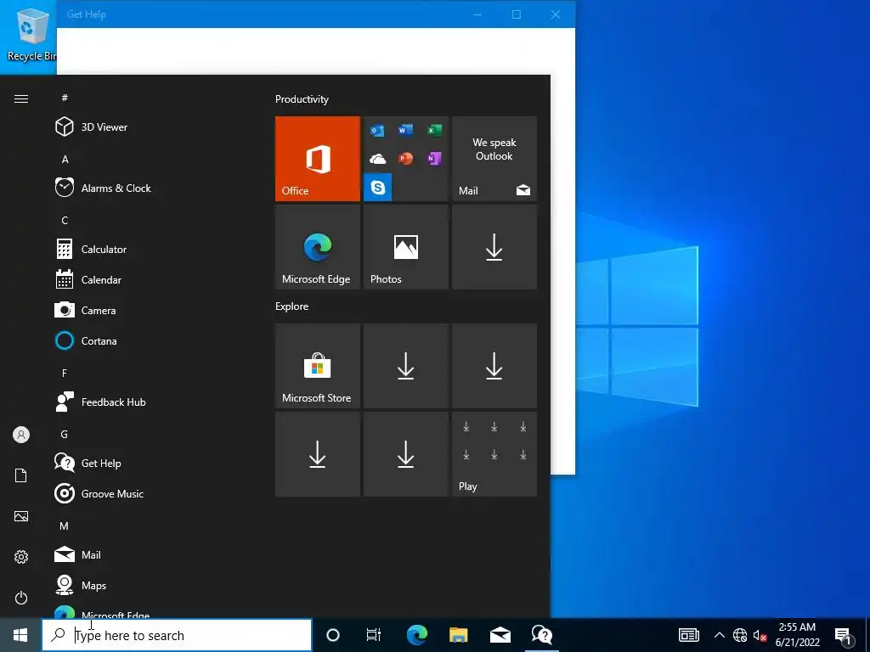870x652 pixels.
Task: Open the Power options button
Action: pos(21,598)
